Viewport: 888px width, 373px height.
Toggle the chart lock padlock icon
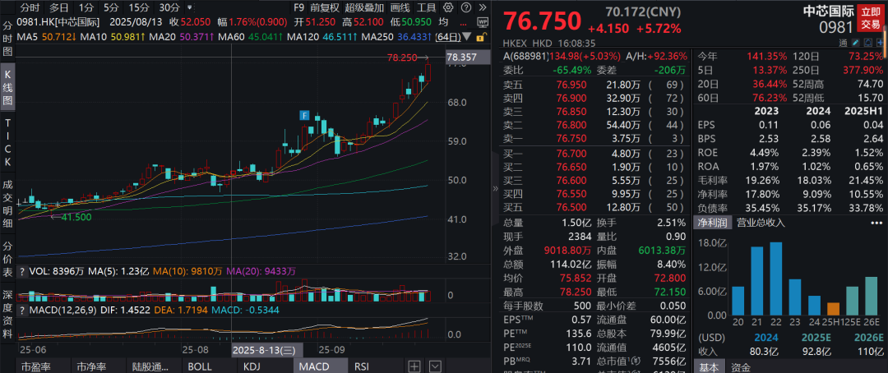(x=481, y=37)
